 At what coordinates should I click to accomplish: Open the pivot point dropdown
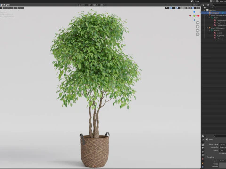point(91,5)
